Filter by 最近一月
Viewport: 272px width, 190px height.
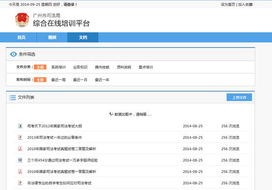(80, 80)
